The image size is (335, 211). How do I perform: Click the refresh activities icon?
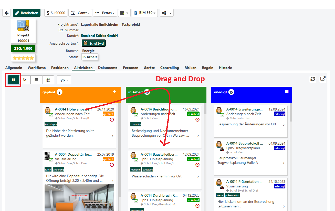click(x=313, y=79)
